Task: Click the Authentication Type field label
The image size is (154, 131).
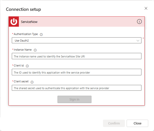Action: (x=26, y=34)
